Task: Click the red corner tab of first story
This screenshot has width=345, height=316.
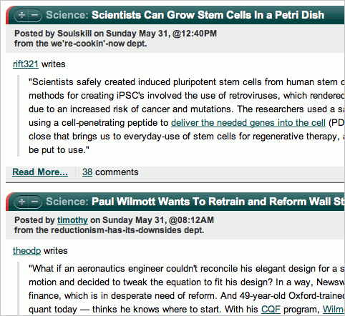Action: (x=7, y=15)
